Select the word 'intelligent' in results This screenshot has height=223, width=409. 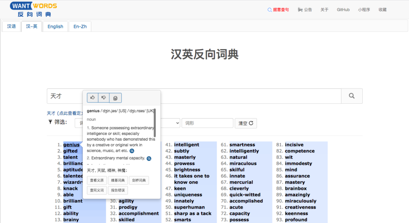187,144
